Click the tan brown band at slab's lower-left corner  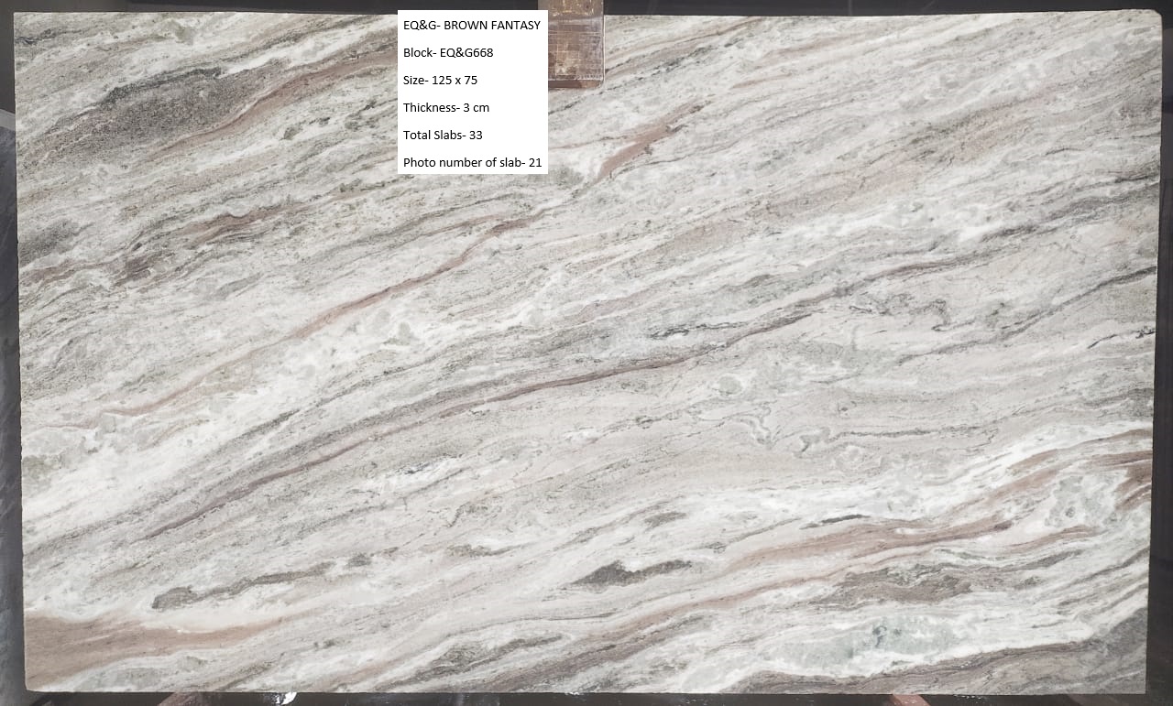tap(64, 639)
